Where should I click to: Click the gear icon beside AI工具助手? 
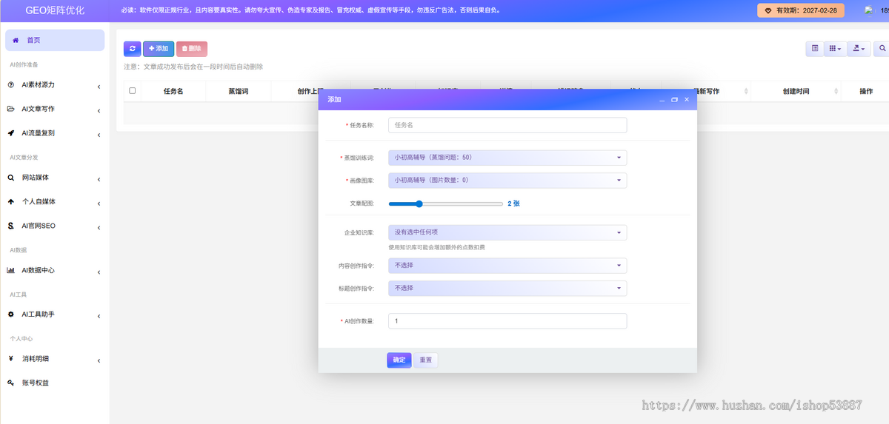(11, 314)
